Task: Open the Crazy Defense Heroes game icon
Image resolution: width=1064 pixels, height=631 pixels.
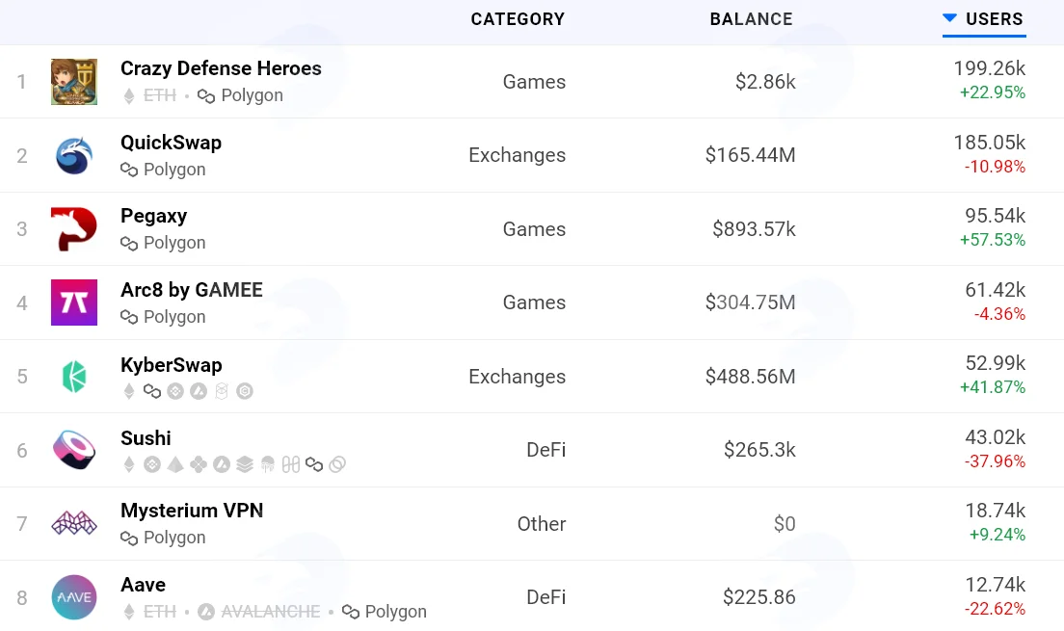Action: pos(74,82)
